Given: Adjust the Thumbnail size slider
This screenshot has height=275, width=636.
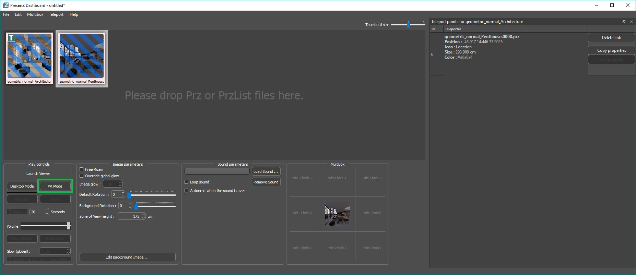Looking at the screenshot, I should click(408, 25).
